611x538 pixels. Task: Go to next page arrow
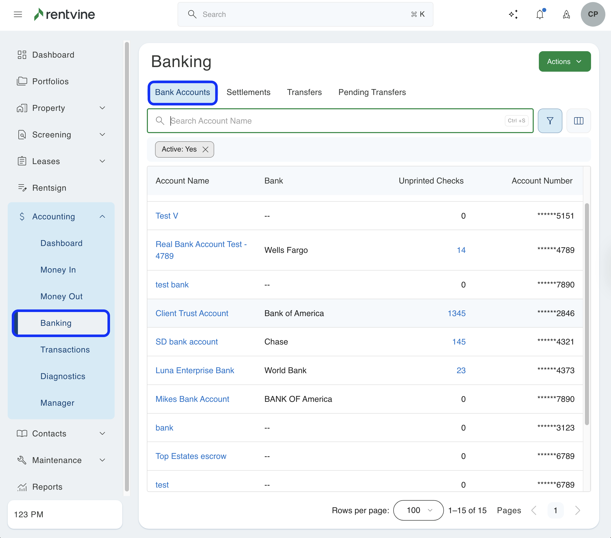point(577,510)
